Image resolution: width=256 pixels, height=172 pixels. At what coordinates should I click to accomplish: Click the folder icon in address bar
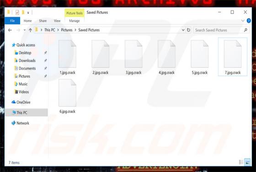pos(37,30)
